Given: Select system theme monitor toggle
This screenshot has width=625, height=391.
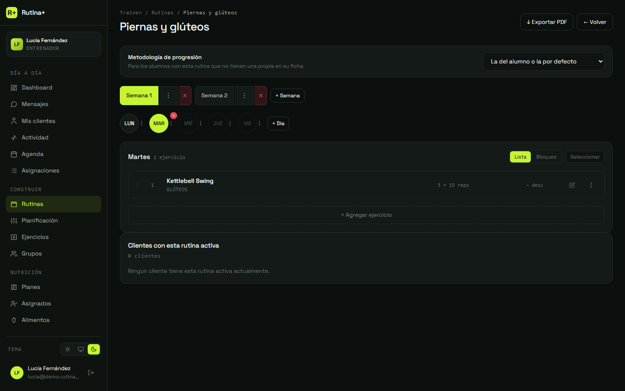Looking at the screenshot, I should 81,349.
